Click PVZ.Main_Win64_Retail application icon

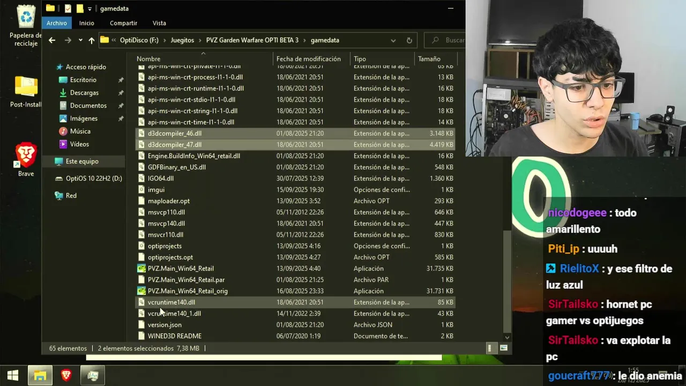point(141,269)
